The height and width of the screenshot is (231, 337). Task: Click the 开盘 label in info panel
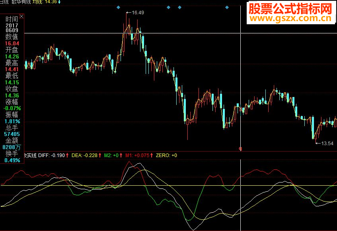pyautogui.click(x=12, y=50)
